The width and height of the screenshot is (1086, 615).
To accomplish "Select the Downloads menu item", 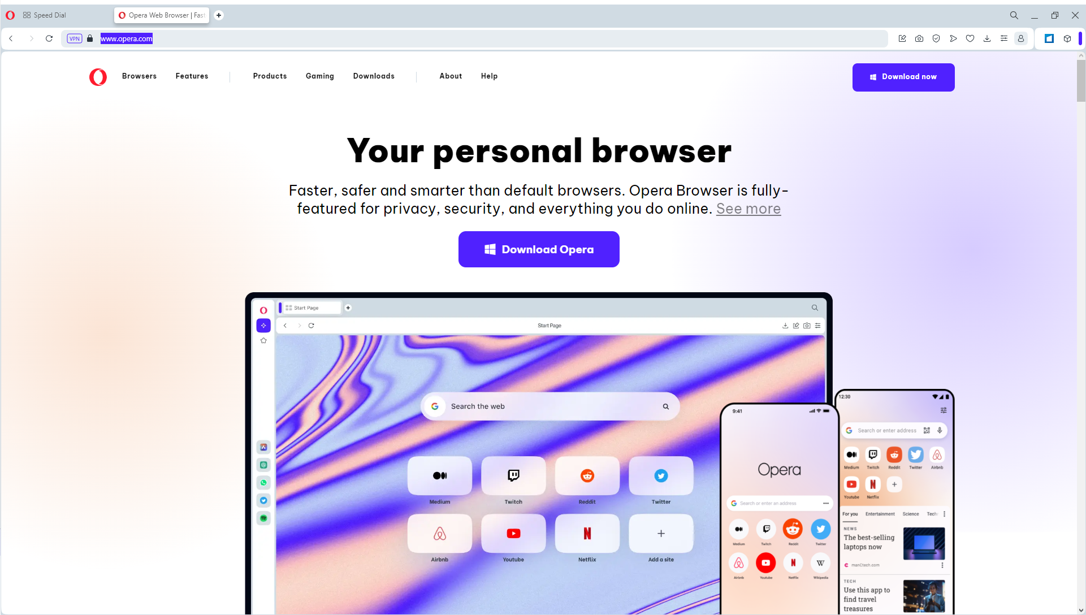I will point(374,76).
